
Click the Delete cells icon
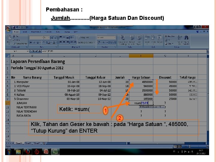tap(153, 38)
